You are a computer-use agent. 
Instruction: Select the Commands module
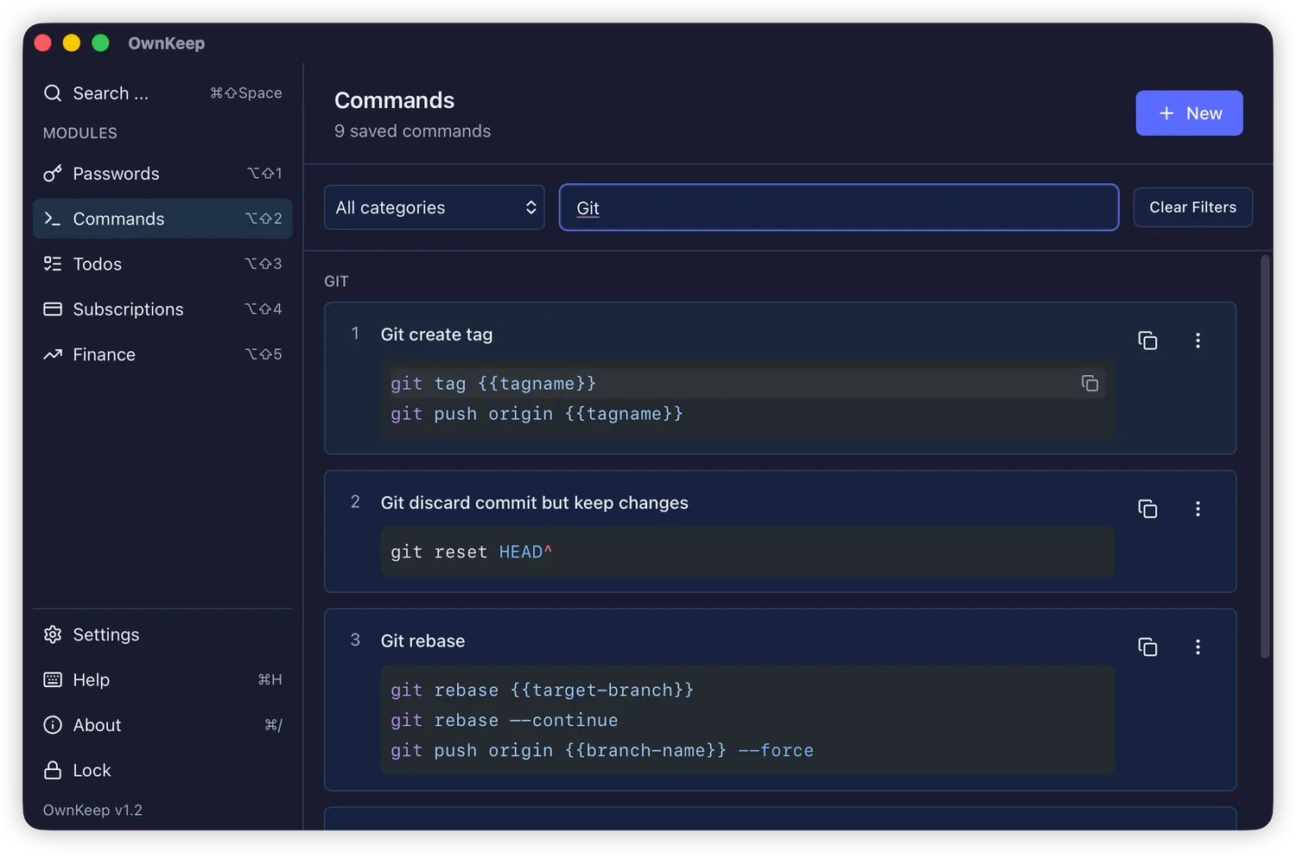162,219
